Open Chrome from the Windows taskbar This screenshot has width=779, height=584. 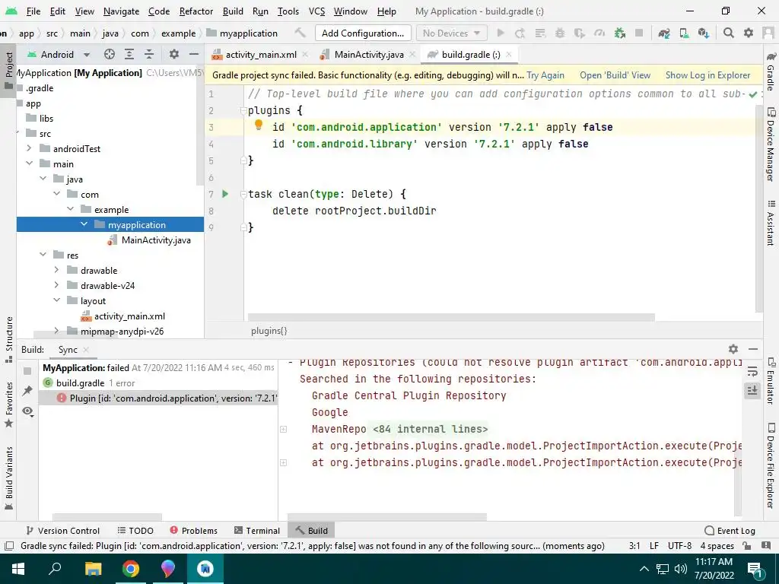[x=131, y=569]
